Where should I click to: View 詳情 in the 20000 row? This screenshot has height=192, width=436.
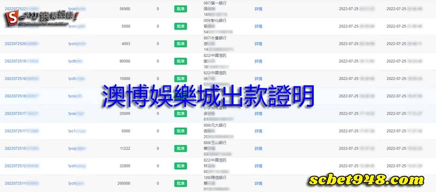pyautogui.click(x=258, y=114)
